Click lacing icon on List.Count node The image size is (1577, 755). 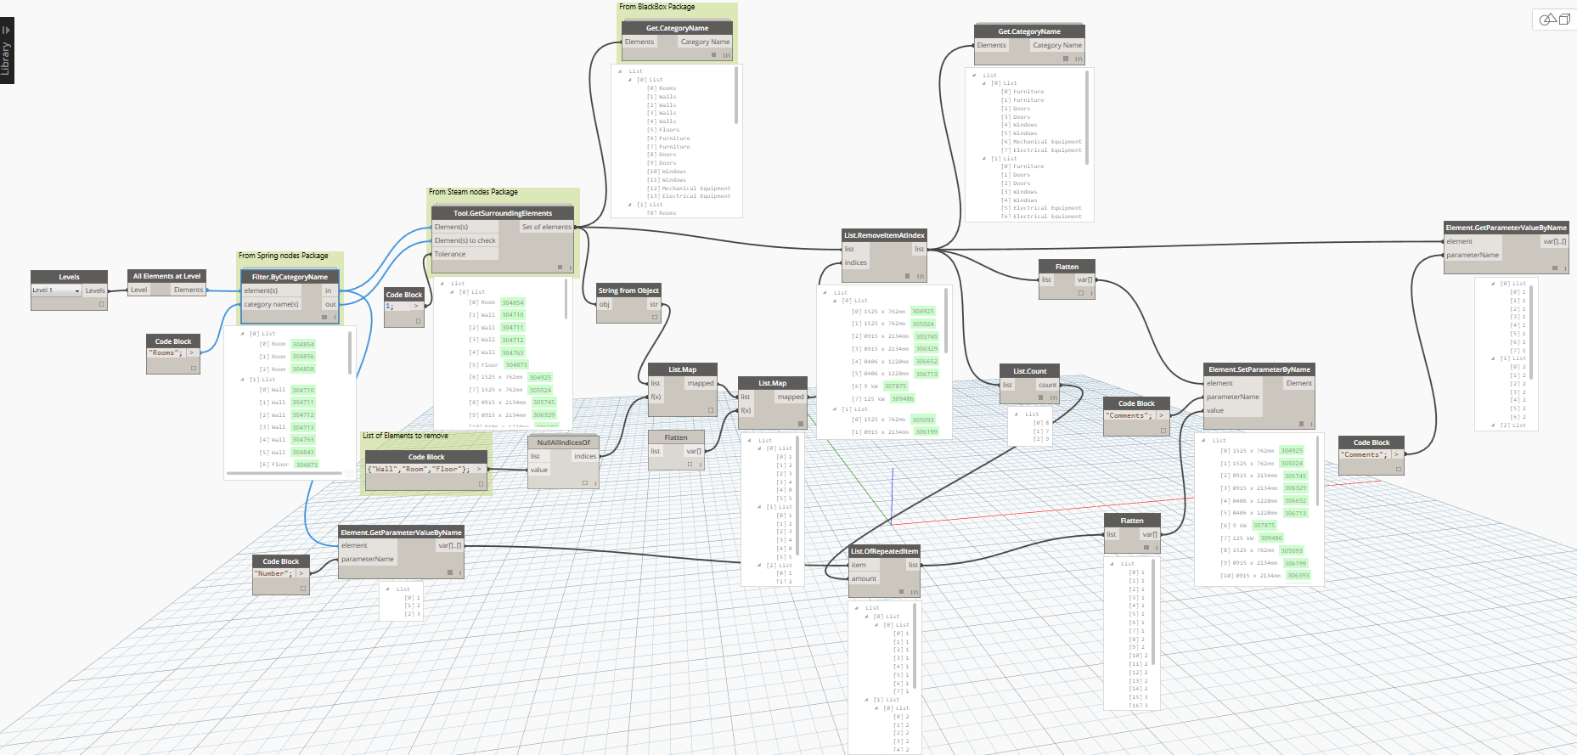(1054, 397)
